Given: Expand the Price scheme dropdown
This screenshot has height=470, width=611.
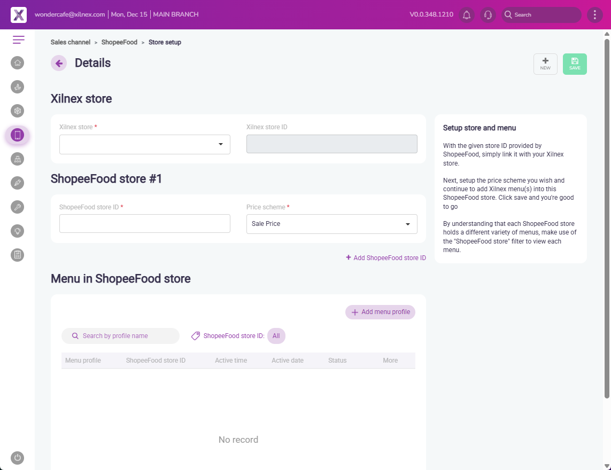Looking at the screenshot, I should click(x=331, y=224).
